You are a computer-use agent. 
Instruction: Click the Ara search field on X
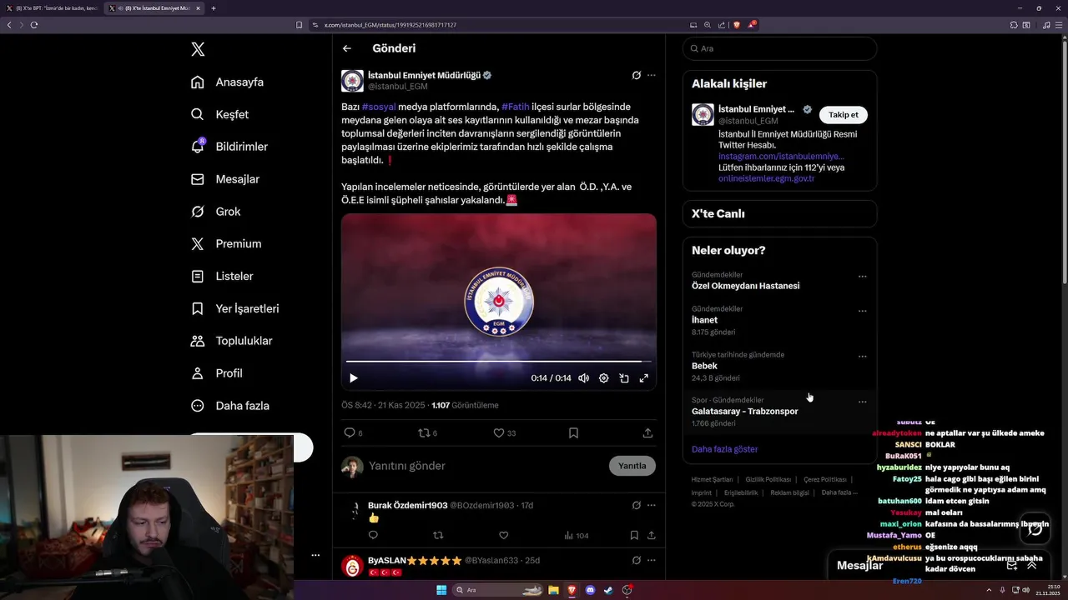779,48
